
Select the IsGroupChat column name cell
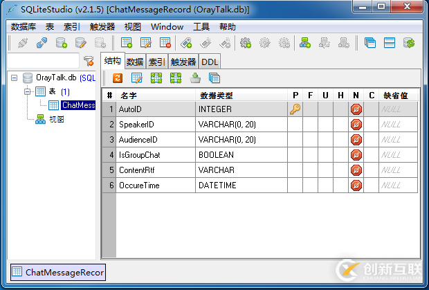pyautogui.click(x=156, y=155)
